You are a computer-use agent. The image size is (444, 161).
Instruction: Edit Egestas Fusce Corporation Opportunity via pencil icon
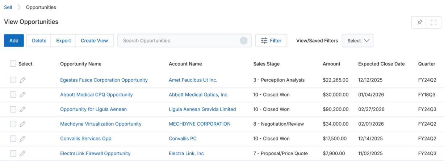click(x=22, y=80)
